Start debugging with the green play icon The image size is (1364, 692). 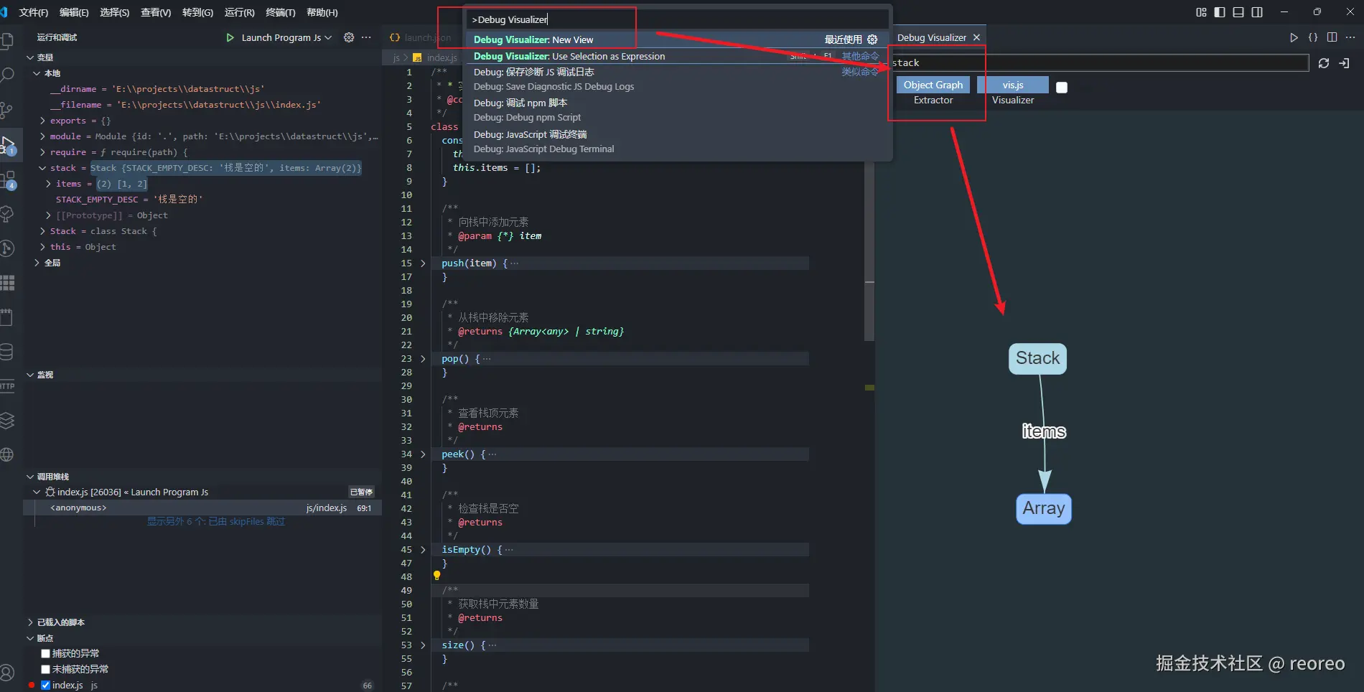tap(230, 37)
